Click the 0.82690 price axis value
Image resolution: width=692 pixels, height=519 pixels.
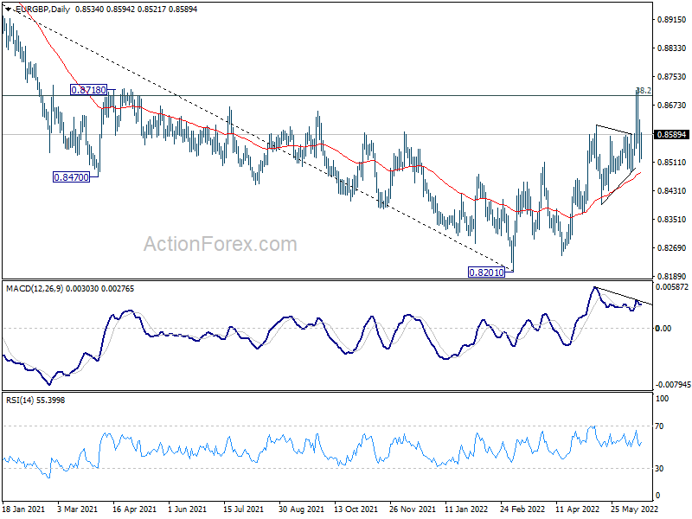tap(672, 248)
